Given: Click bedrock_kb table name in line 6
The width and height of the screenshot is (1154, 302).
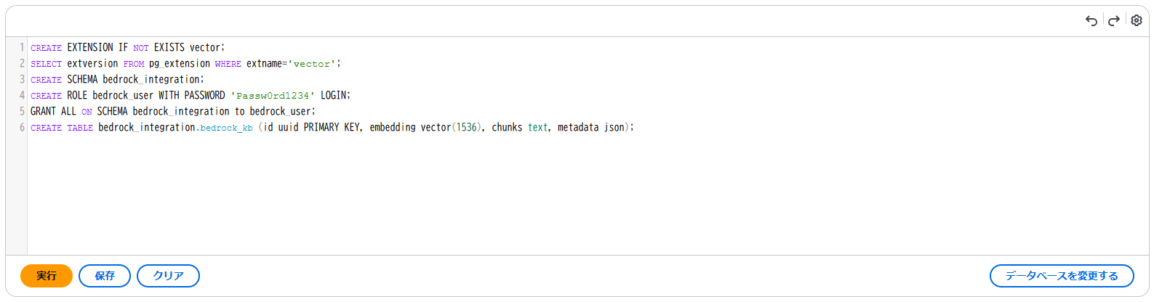Looking at the screenshot, I should pyautogui.click(x=226, y=128).
